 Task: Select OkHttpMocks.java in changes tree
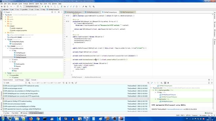tap(167, 102)
